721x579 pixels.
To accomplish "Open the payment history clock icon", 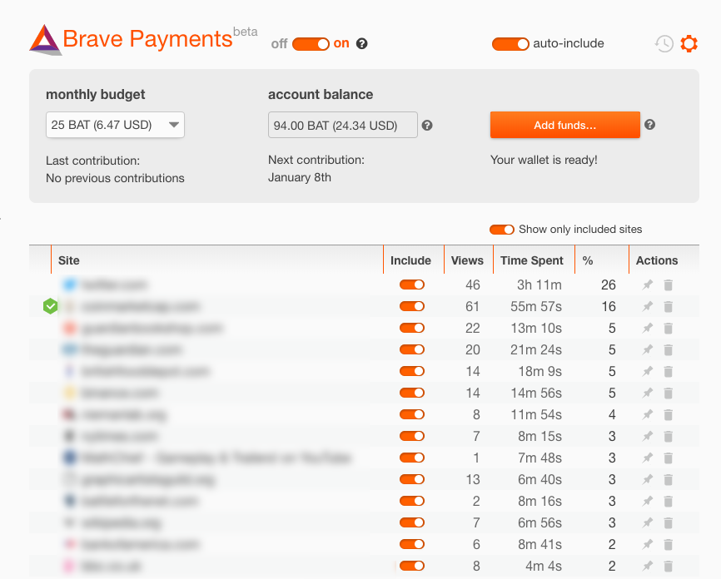I will (x=664, y=43).
